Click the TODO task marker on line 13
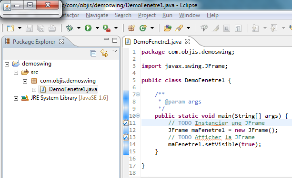The height and width of the screenshot is (178, 292). [126, 137]
